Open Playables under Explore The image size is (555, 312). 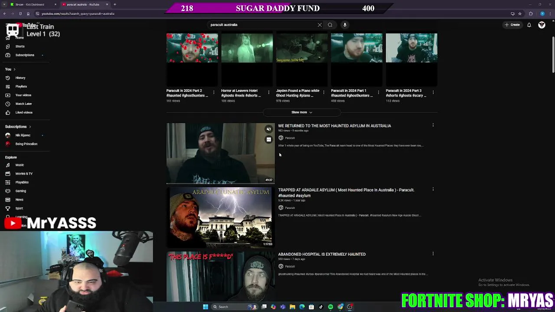coord(22,182)
